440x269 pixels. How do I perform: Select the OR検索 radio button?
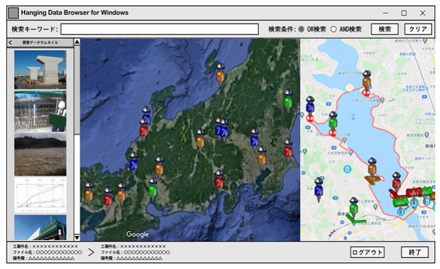(301, 29)
